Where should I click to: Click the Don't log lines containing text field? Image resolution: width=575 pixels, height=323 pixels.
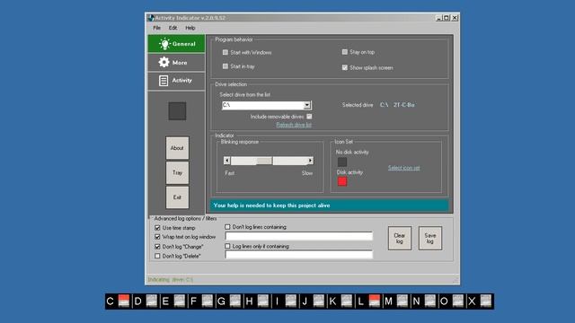tap(299, 236)
